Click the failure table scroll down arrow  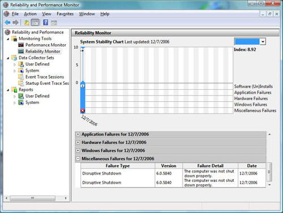point(269,185)
